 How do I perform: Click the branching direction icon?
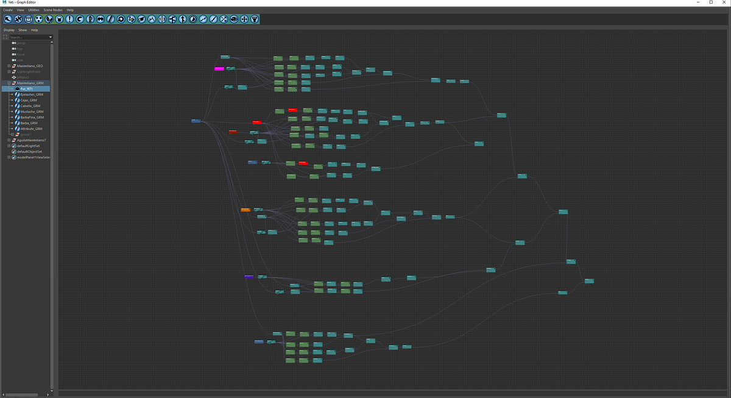pos(172,20)
